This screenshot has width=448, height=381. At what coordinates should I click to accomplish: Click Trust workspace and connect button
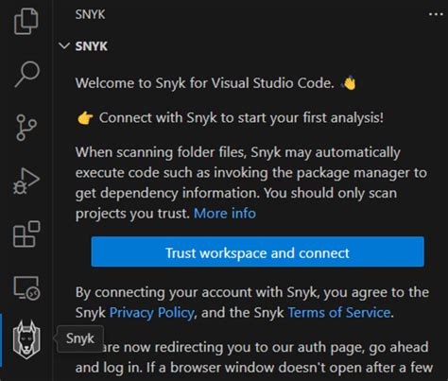point(257,251)
